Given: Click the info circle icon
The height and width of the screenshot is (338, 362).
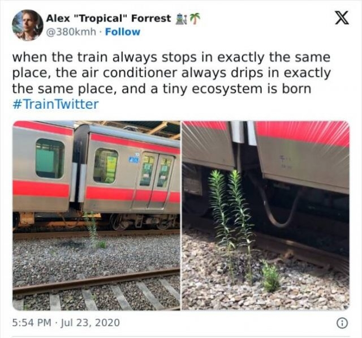Looking at the screenshot, I should (342, 323).
